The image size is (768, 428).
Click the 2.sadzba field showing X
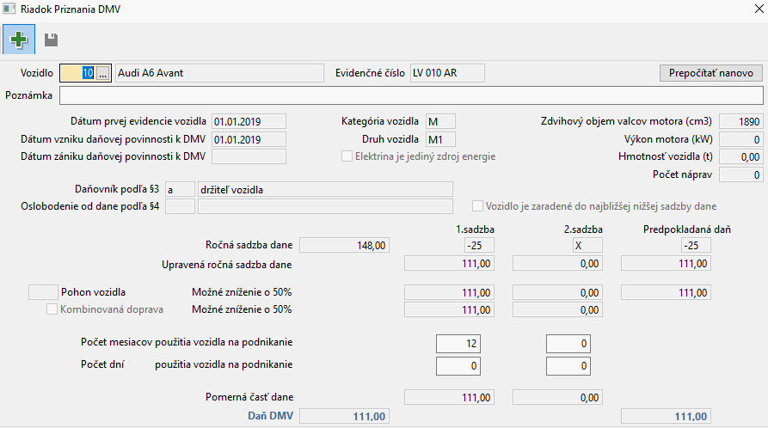click(587, 245)
